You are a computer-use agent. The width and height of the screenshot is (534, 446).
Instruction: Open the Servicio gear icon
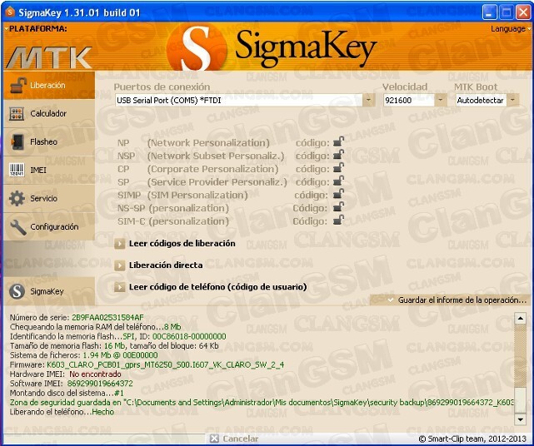(17, 198)
